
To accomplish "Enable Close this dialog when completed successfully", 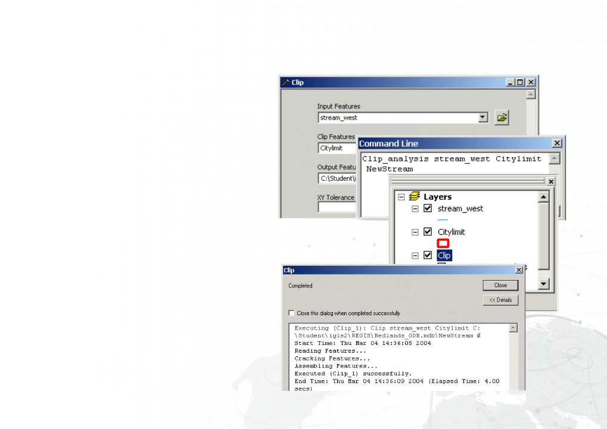I will 291,313.
